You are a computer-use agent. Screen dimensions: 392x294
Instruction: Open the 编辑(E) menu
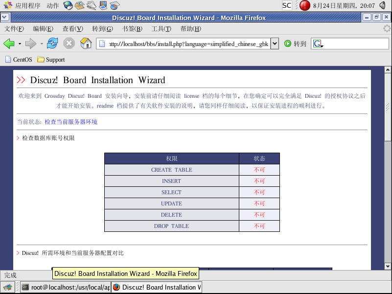coord(43,29)
